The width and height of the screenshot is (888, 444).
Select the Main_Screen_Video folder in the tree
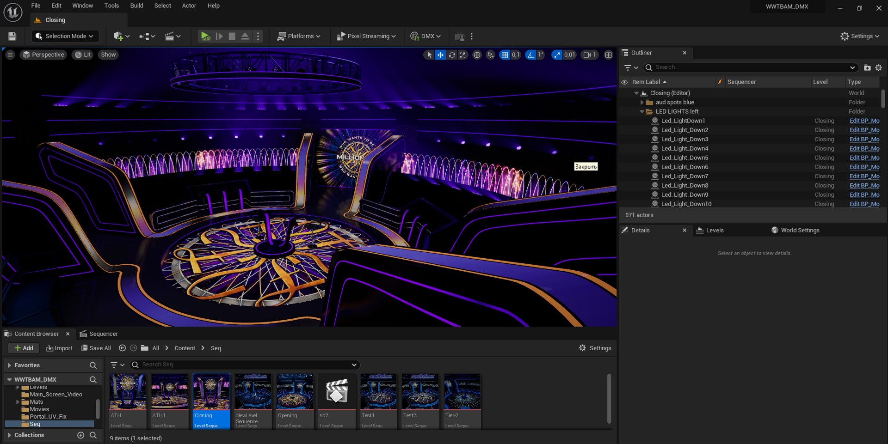(55, 394)
